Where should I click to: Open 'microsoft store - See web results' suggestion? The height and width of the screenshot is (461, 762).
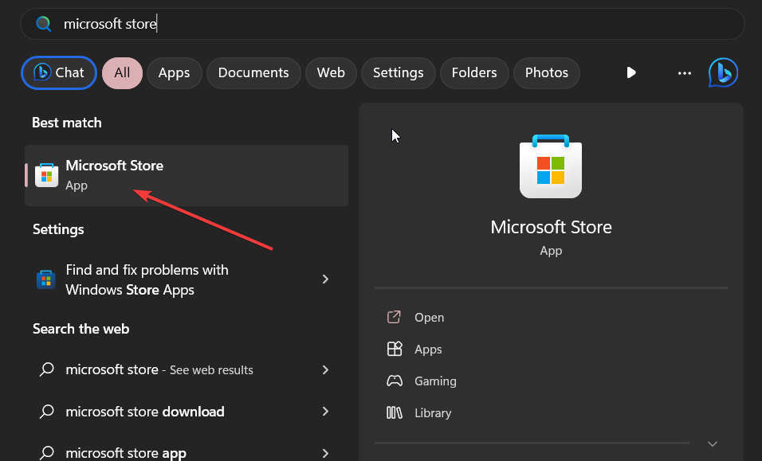tap(187, 369)
